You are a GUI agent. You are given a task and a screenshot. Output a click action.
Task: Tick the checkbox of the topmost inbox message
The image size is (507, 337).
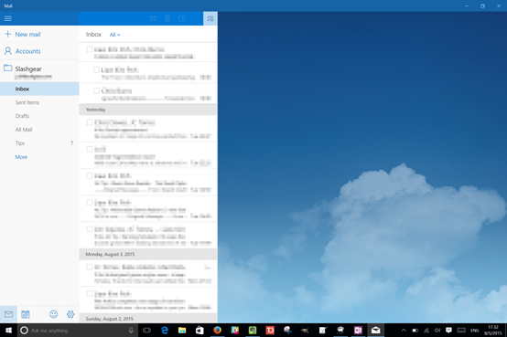click(x=90, y=49)
